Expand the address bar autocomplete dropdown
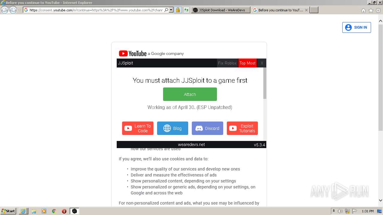 coord(171,10)
